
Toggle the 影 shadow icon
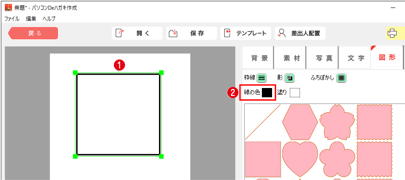(x=289, y=78)
